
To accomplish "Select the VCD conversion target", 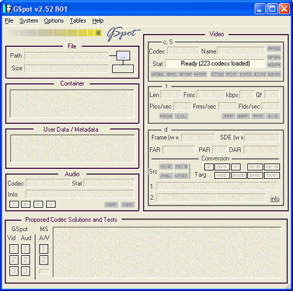I will pos(222,175).
